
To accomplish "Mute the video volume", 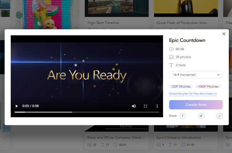I will [134, 106].
